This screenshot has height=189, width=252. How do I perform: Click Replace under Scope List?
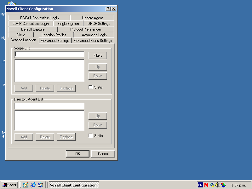click(66, 88)
